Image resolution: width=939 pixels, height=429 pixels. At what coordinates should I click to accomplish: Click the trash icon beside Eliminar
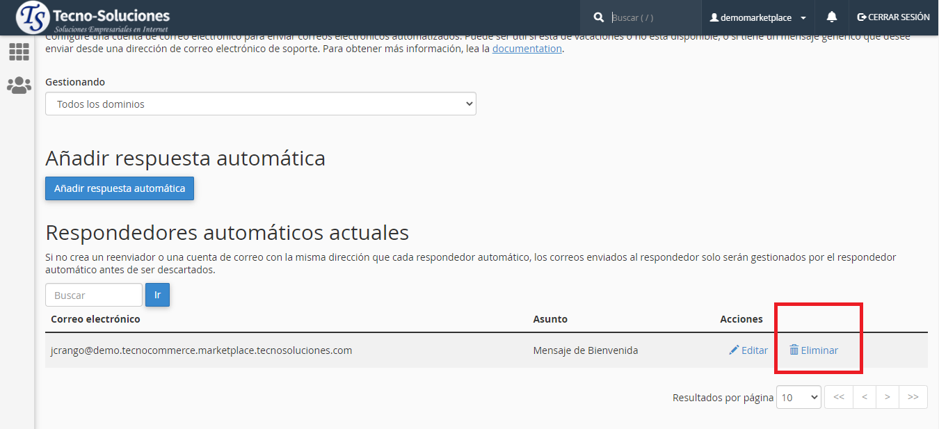(x=794, y=350)
